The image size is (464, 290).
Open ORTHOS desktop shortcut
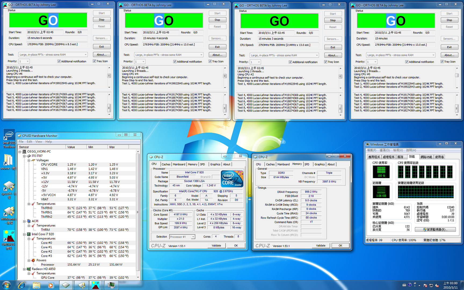[9, 240]
